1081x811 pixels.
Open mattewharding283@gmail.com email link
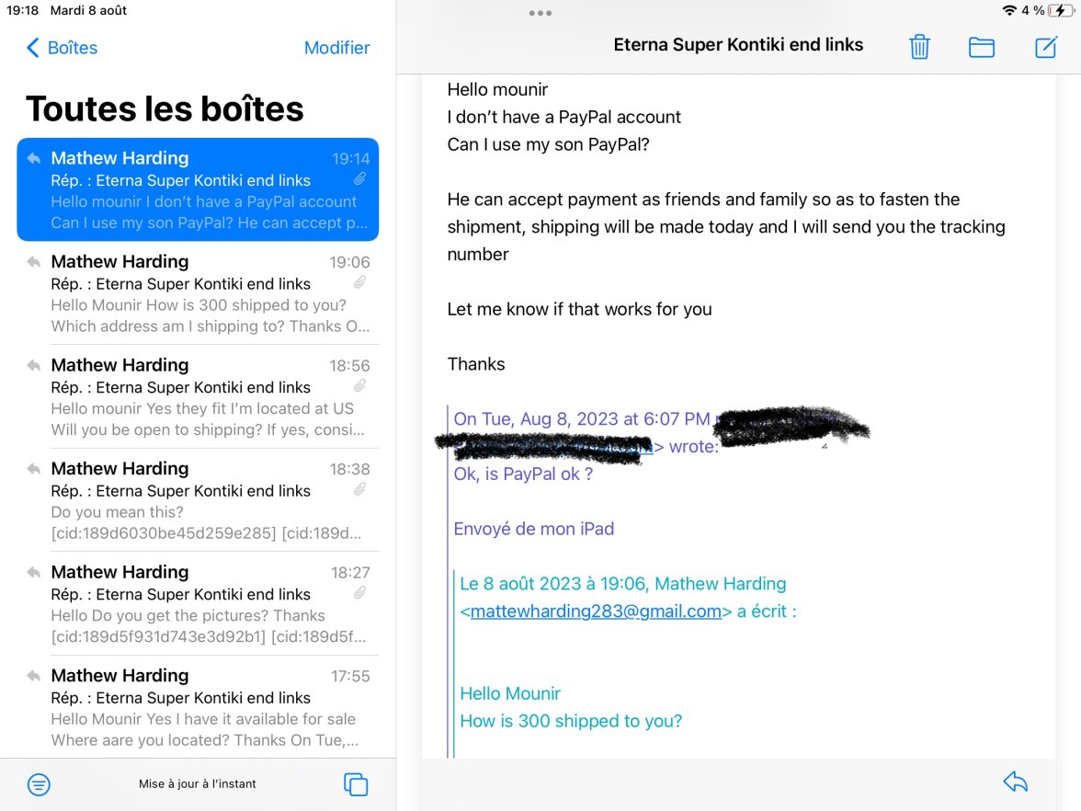596,611
